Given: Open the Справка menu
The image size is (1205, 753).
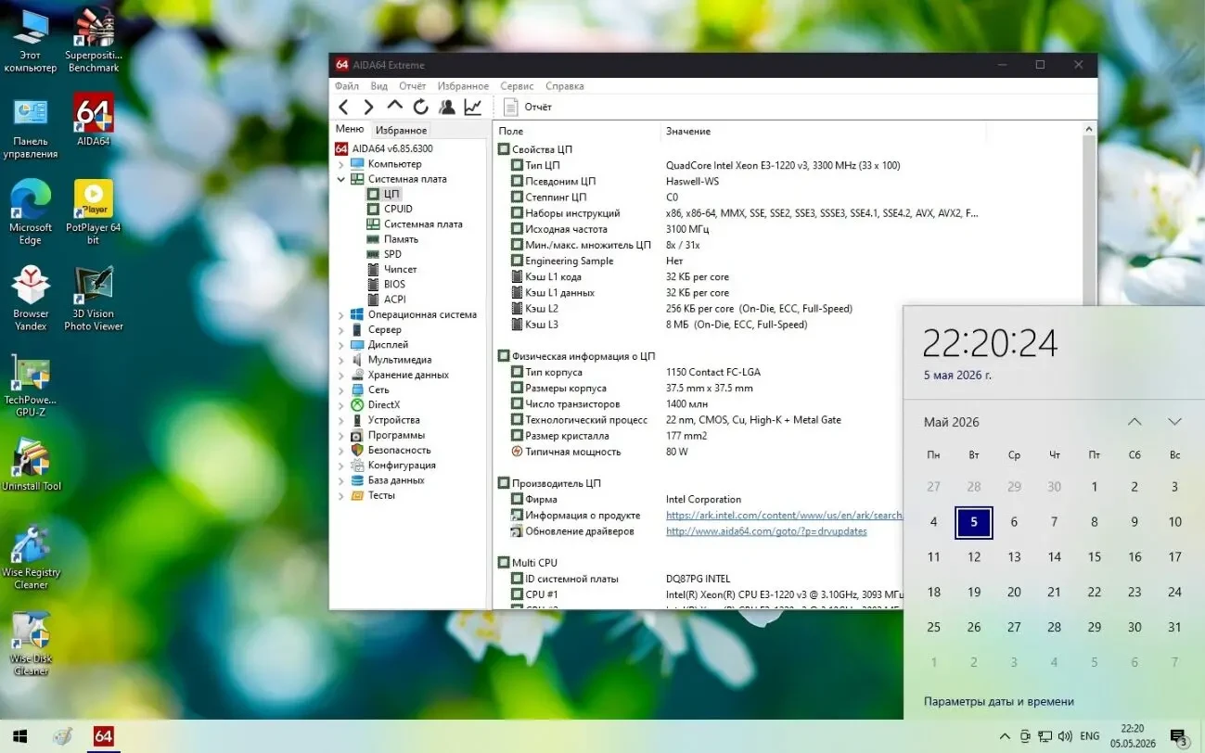Looking at the screenshot, I should pos(565,85).
